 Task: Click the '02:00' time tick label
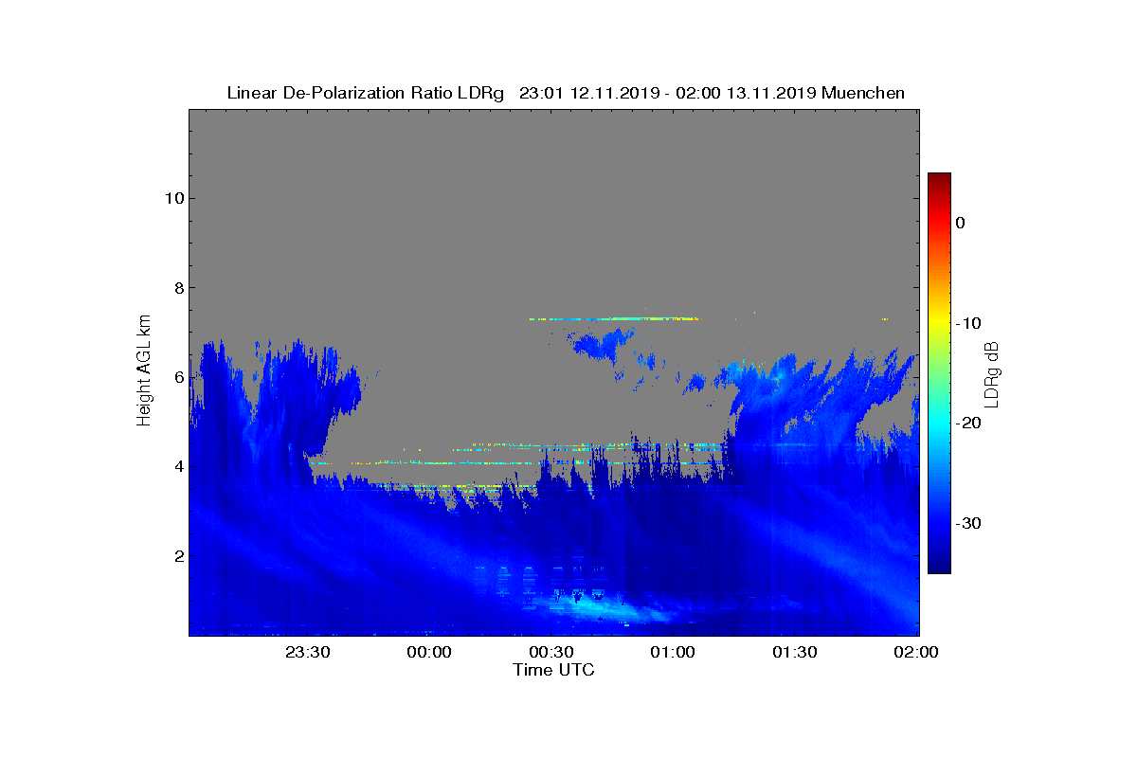[916, 652]
